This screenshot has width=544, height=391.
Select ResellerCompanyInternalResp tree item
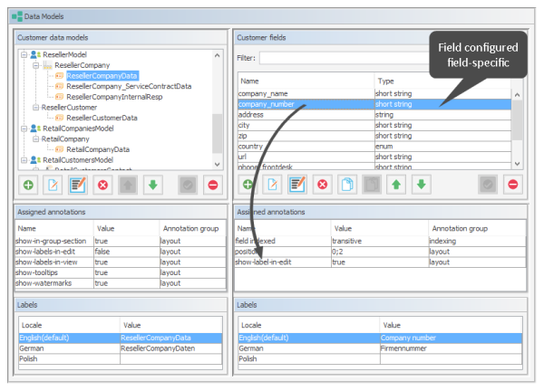pos(114,97)
